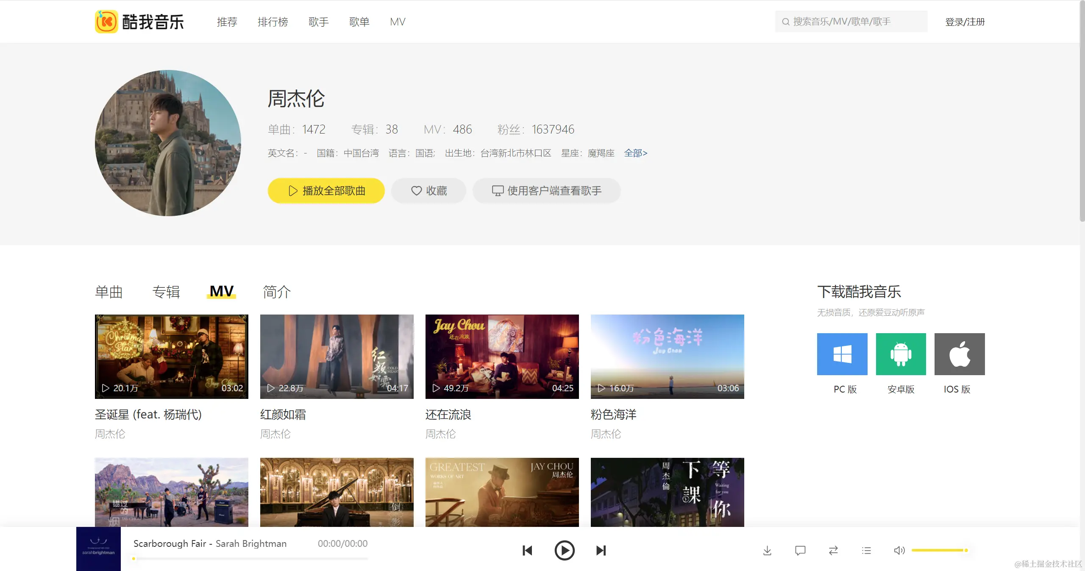Open the comments icon in player bar
Screen dimensions: 1085x571
(800, 551)
